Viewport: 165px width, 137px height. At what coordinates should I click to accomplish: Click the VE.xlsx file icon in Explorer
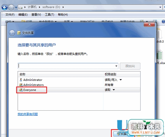[x=160, y=55]
